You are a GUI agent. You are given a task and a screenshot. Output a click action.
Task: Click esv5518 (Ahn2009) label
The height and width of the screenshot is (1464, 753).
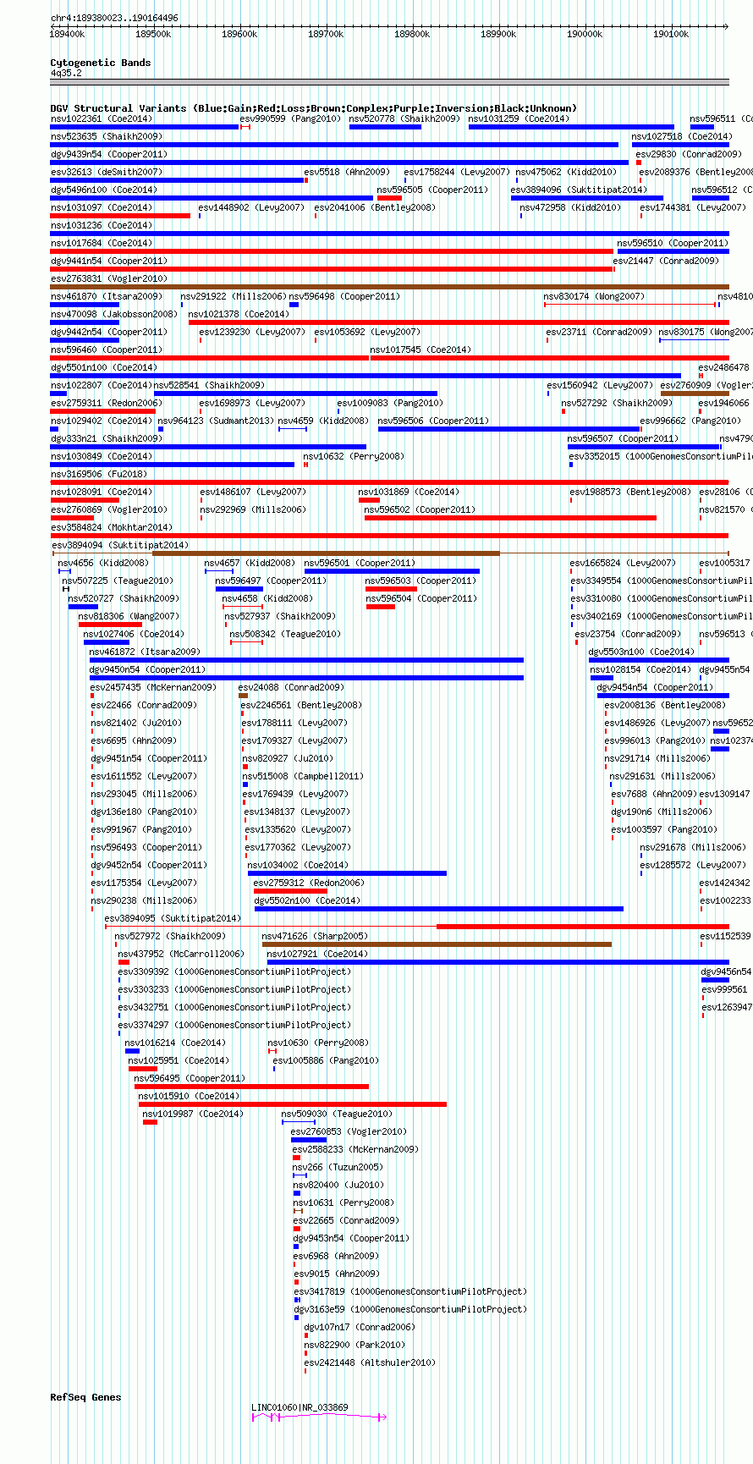pos(347,172)
